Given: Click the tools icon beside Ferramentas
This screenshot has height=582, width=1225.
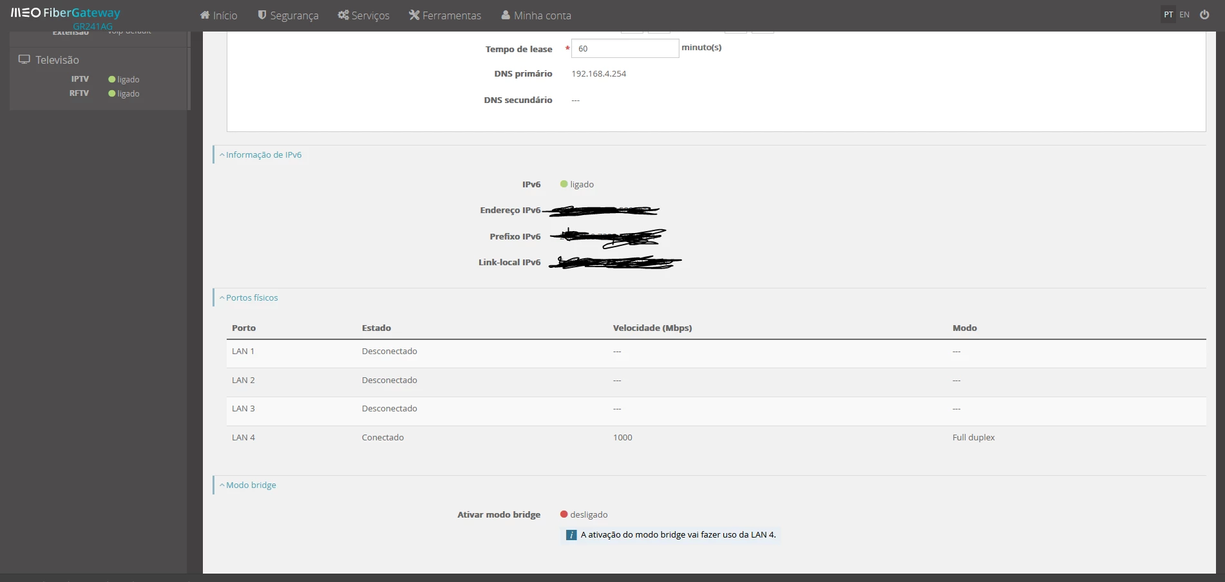Looking at the screenshot, I should (414, 15).
